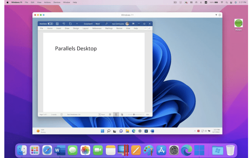Click the Redo/Repeat icon in Word
This screenshot has height=158, width=252.
pyautogui.click(x=70, y=24)
